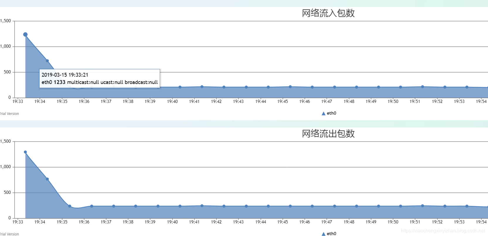This screenshot has height=236, width=488.
Task: Select the second data point near 19:34 on 网络流入包数 chart
Action: pyautogui.click(x=47, y=61)
